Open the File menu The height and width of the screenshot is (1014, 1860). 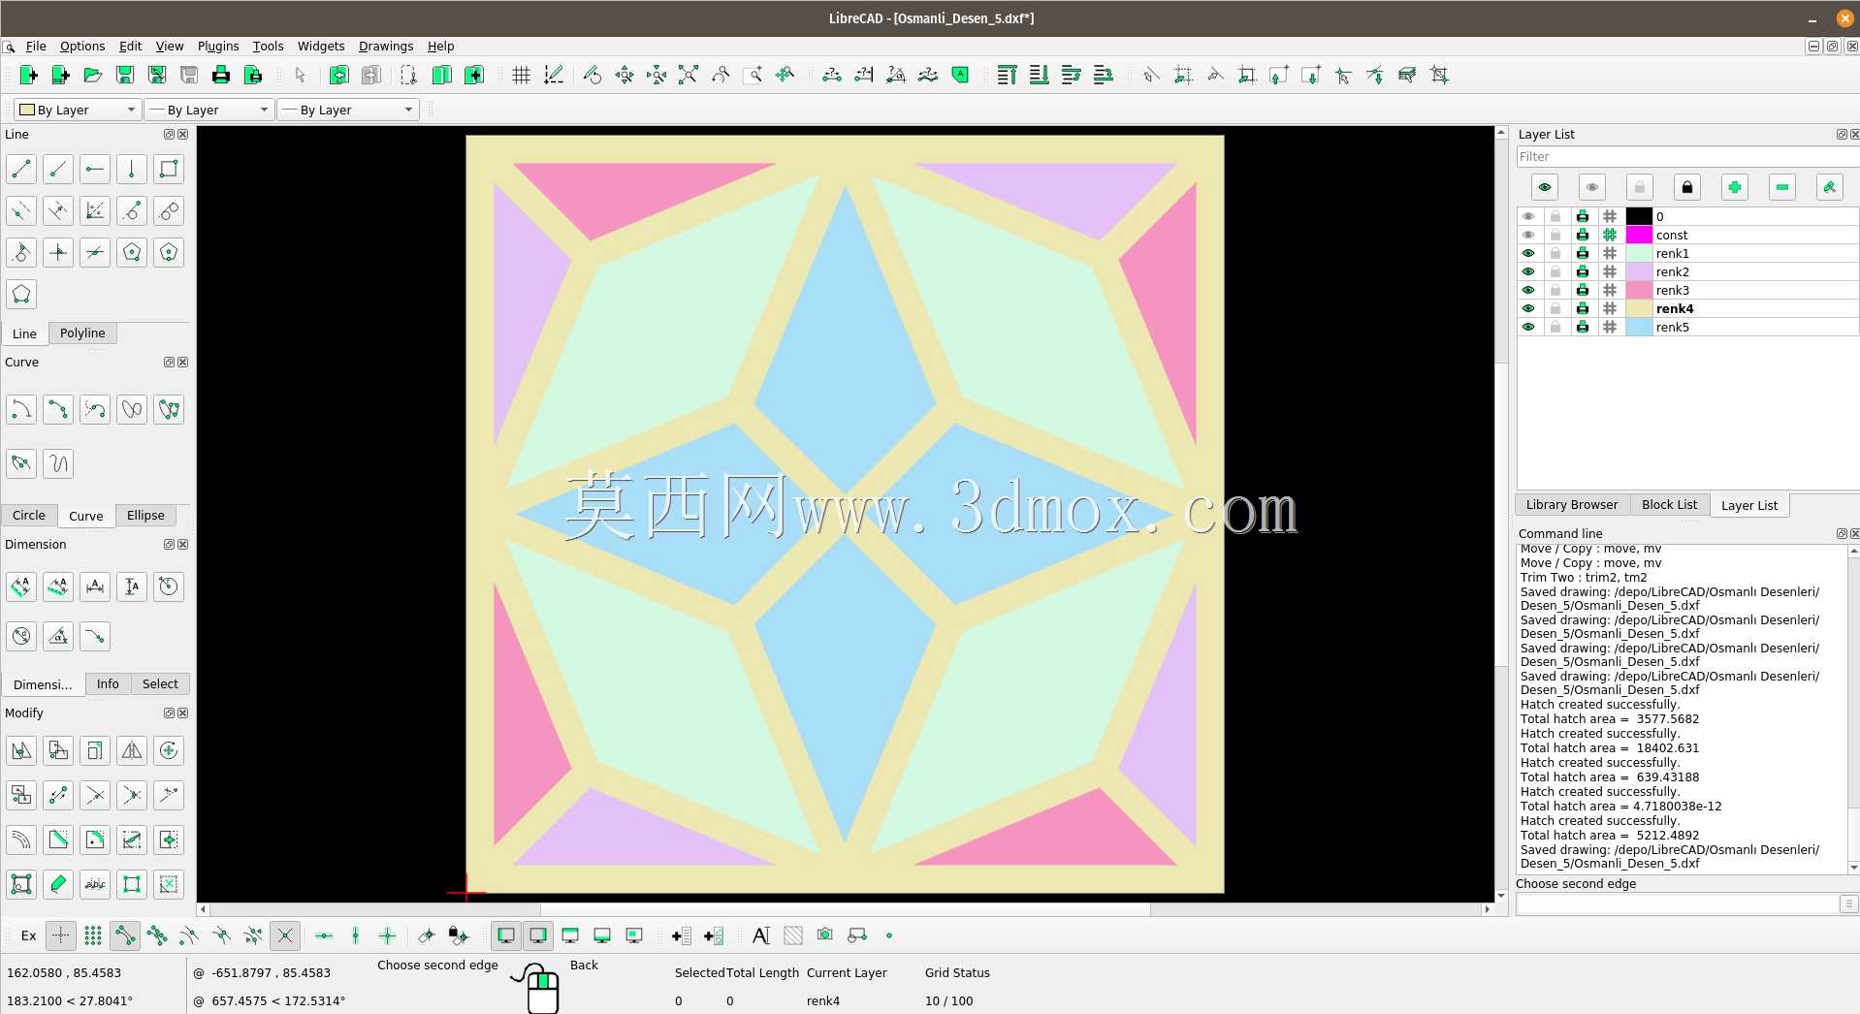pyautogui.click(x=36, y=46)
